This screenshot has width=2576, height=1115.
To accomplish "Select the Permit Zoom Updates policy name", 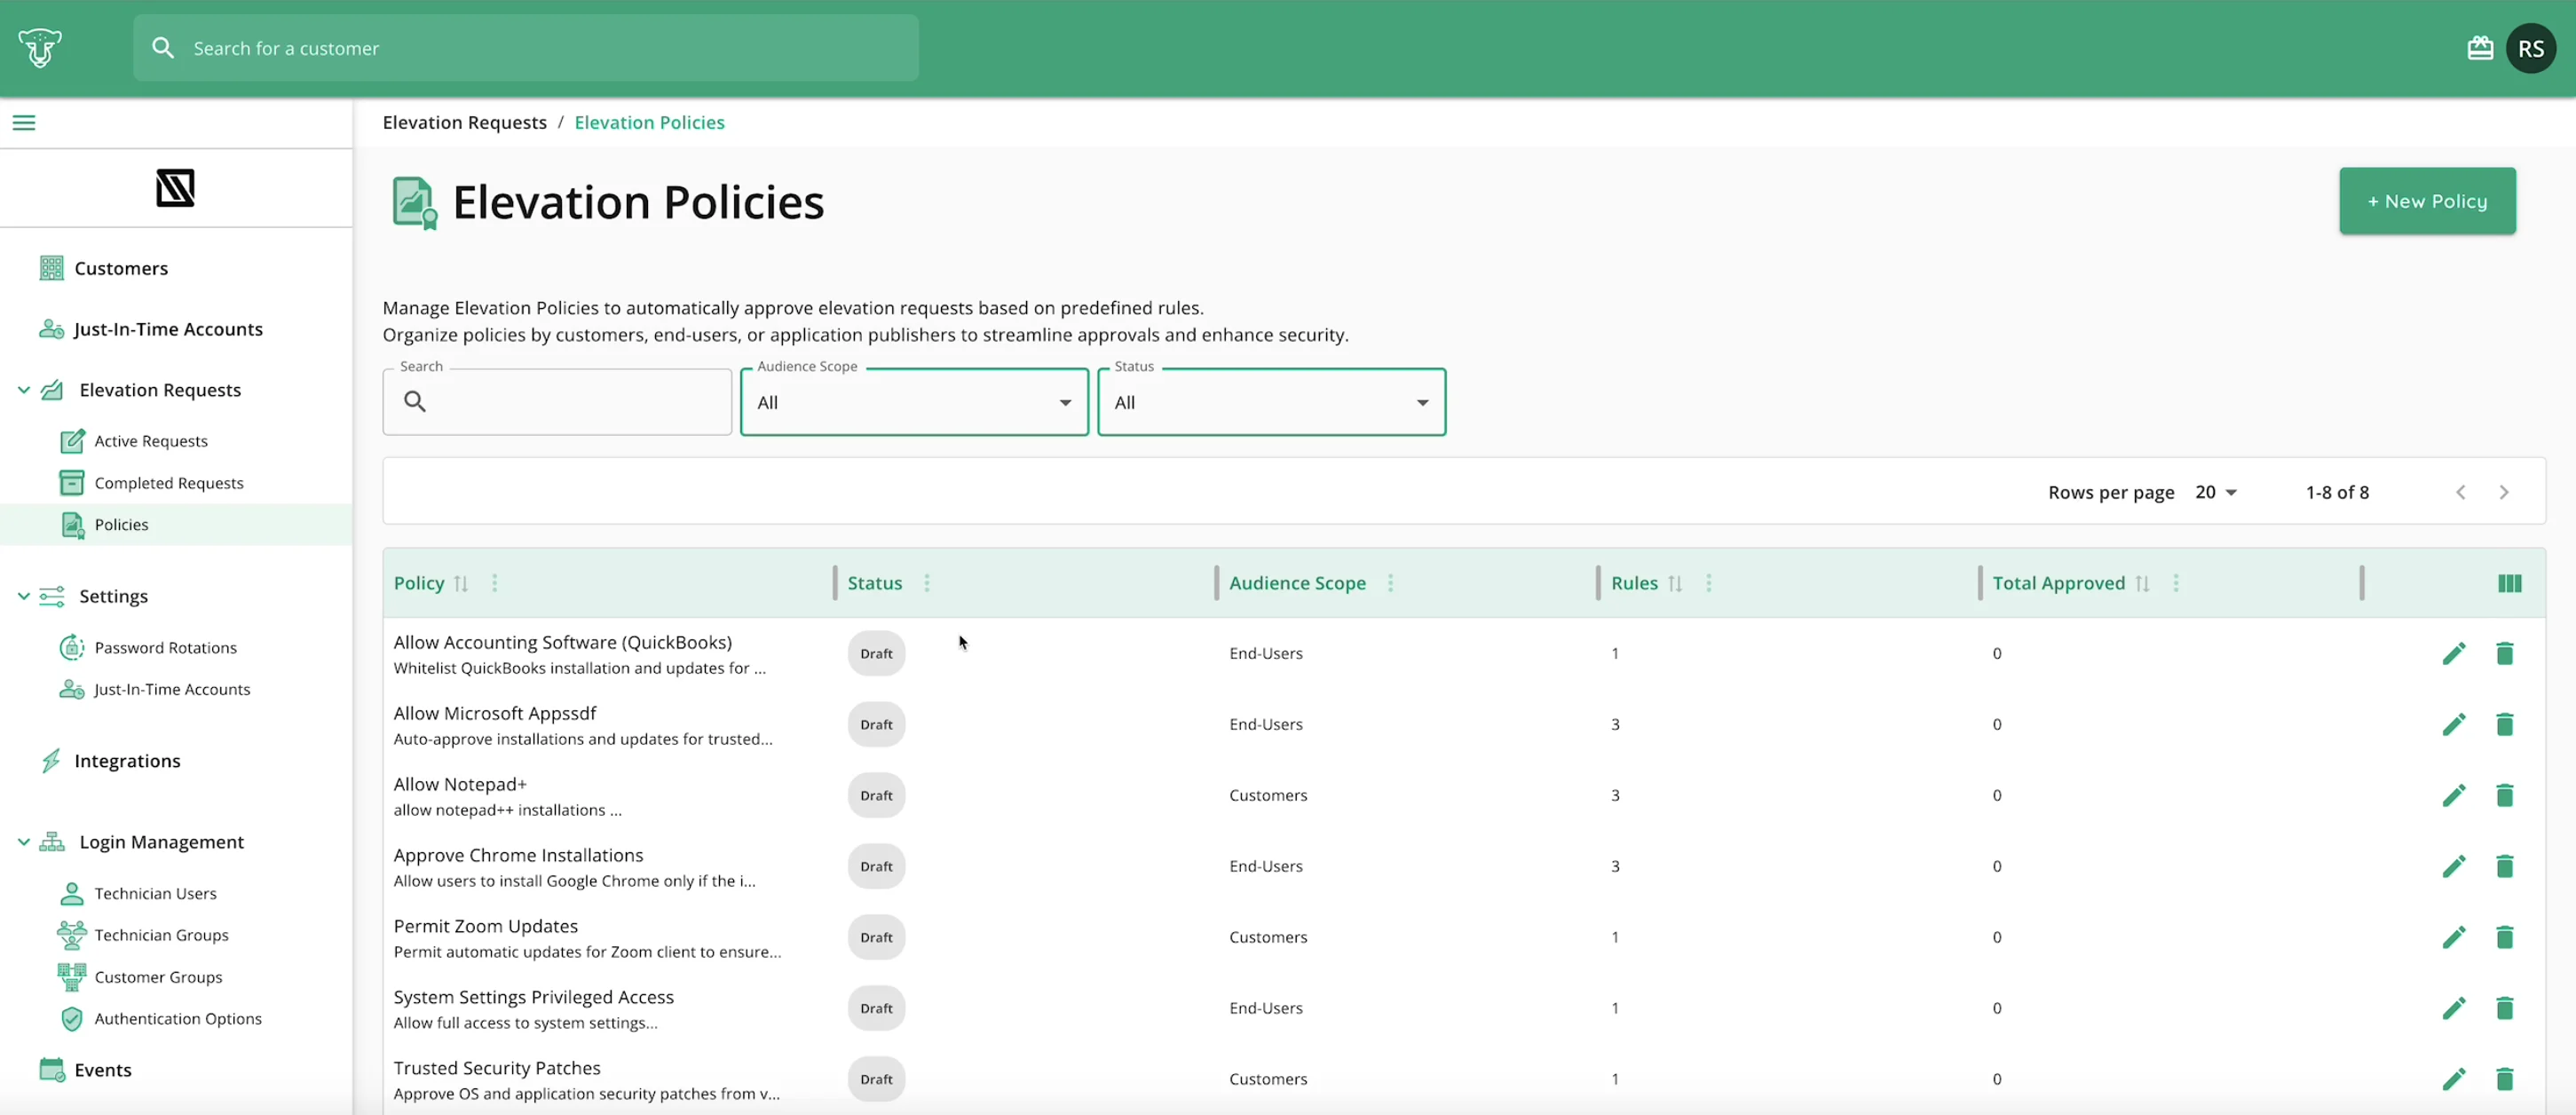I will click(x=486, y=926).
